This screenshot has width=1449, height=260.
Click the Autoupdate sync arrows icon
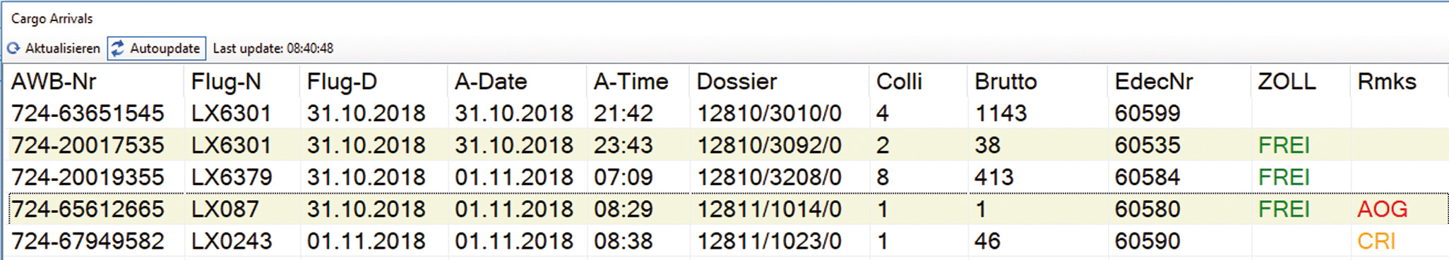tap(118, 49)
